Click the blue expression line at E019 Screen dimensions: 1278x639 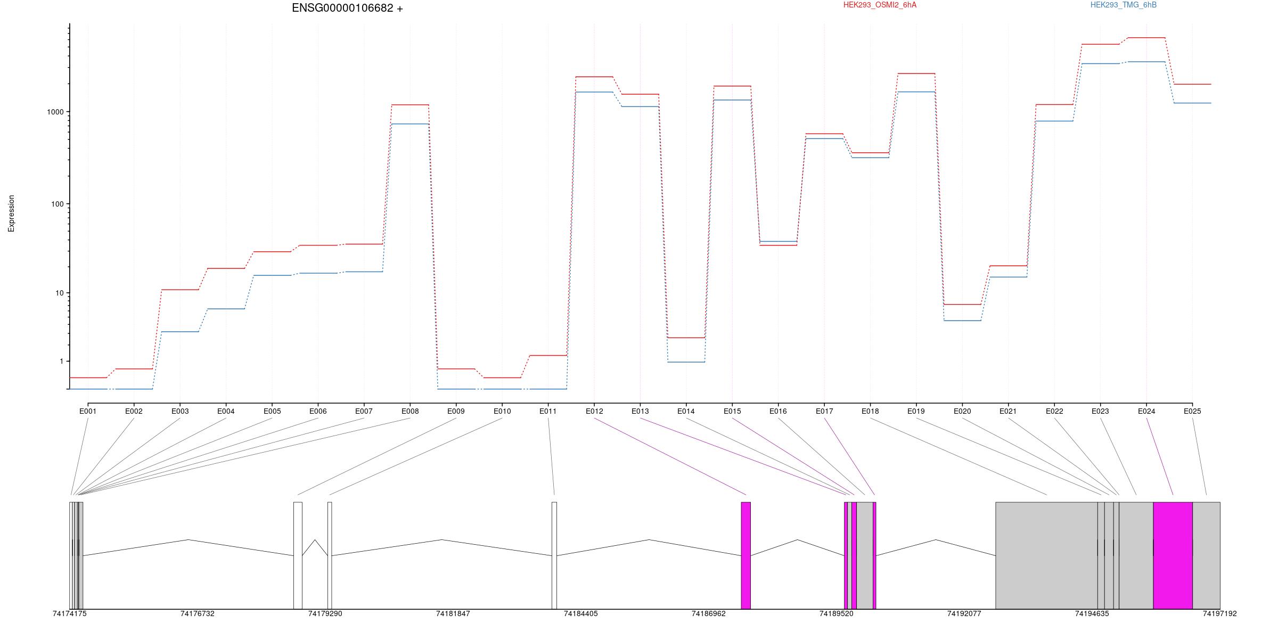click(916, 92)
